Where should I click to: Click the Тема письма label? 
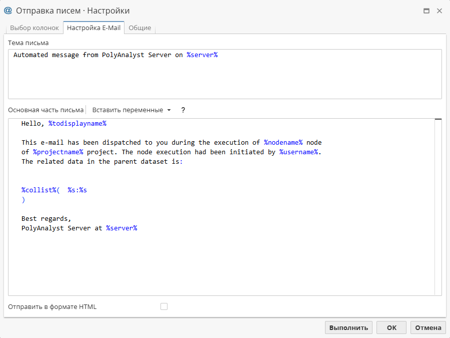[x=28, y=43]
